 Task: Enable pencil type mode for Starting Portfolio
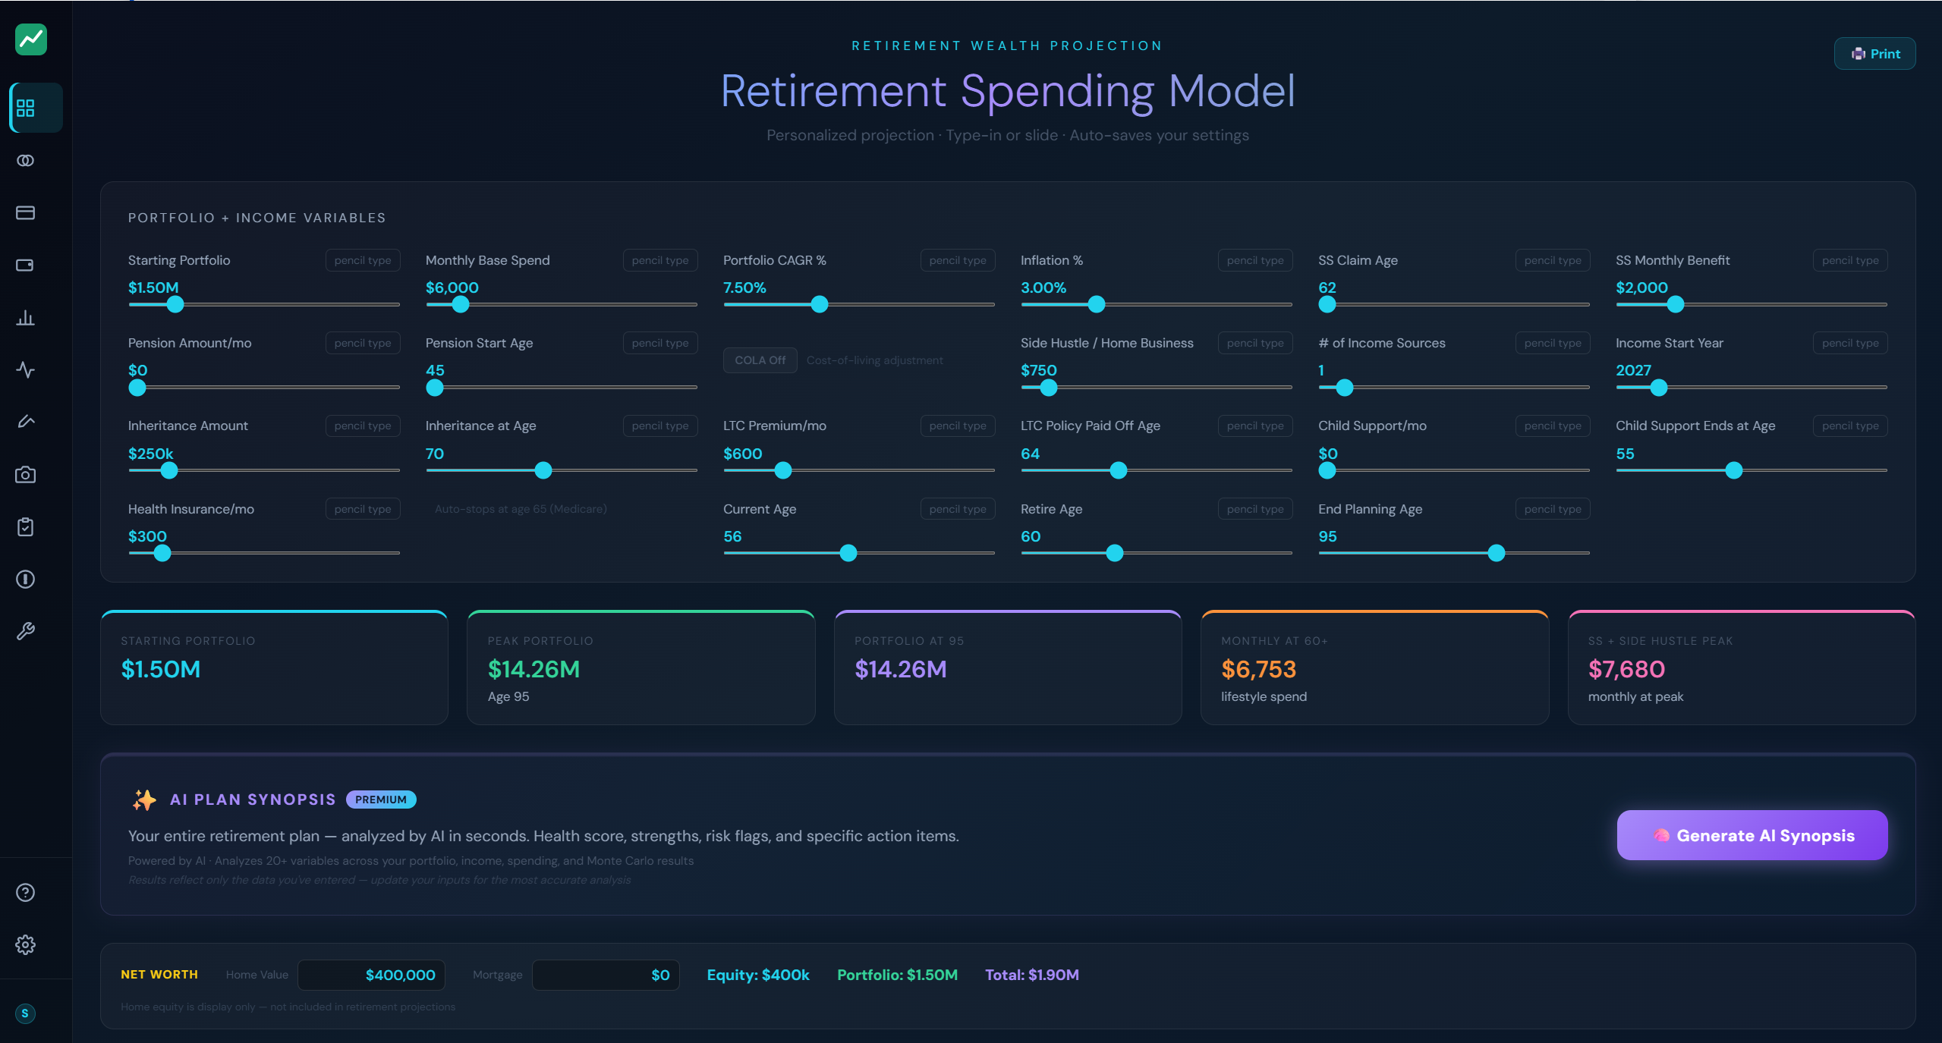click(x=362, y=259)
